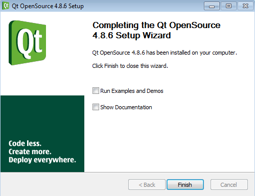Click the Finish button to close wizard
Image resolution: width=255 pixels, height=196 pixels.
click(x=185, y=185)
